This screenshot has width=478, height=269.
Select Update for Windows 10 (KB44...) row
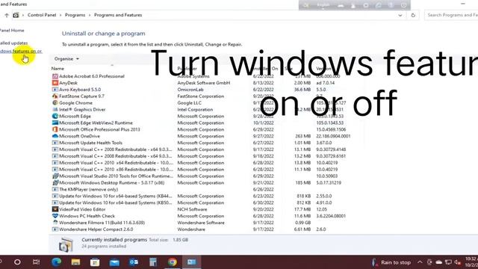(x=201, y=196)
